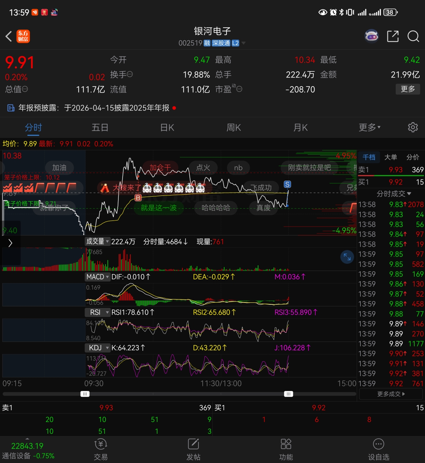Tap the back arrow icon
Viewport: 425px width, 463px height.
(x=9, y=36)
